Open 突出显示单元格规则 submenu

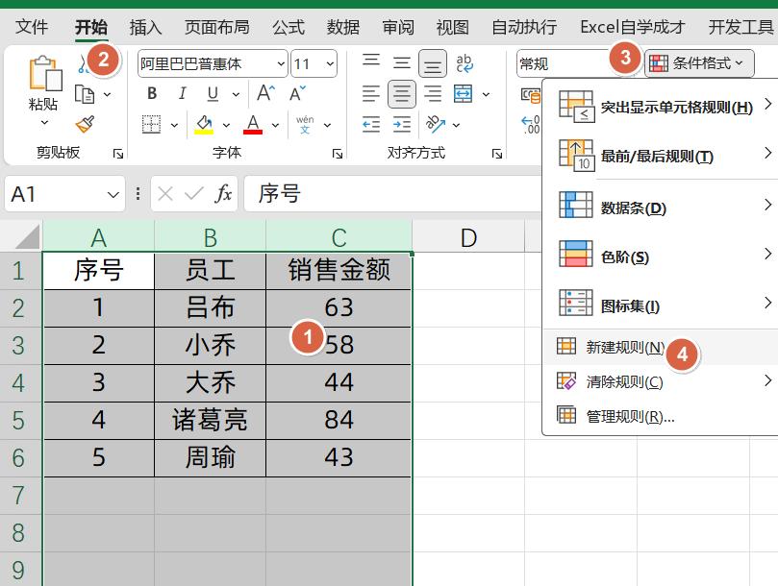pos(660,107)
